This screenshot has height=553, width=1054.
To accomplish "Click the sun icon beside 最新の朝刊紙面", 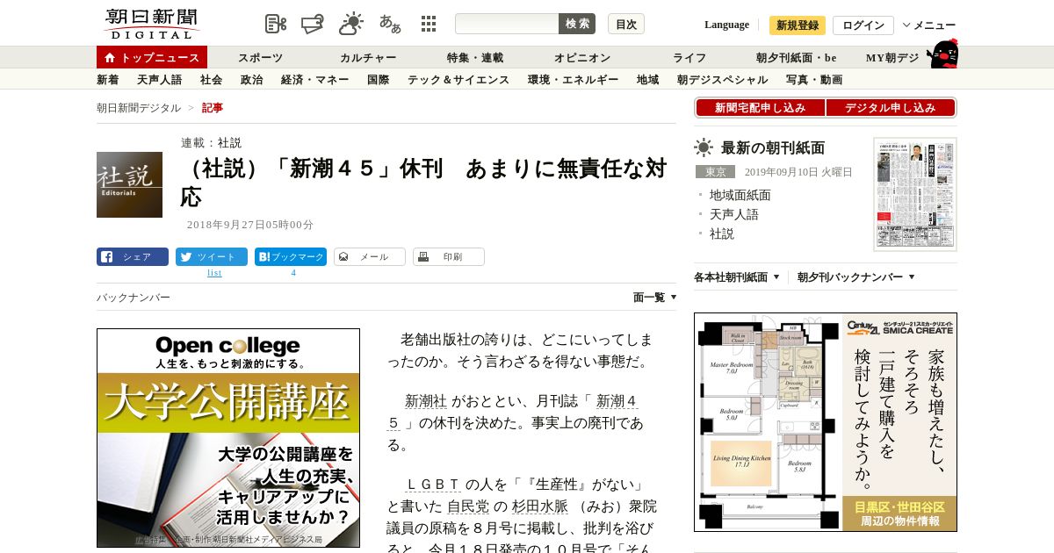I will (704, 147).
